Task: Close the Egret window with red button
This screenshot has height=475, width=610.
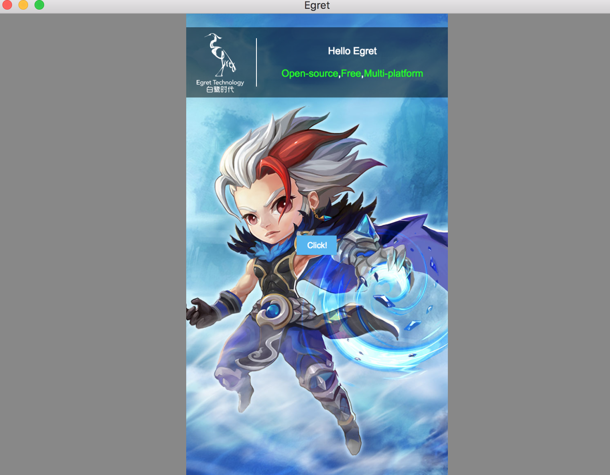Action: click(7, 5)
